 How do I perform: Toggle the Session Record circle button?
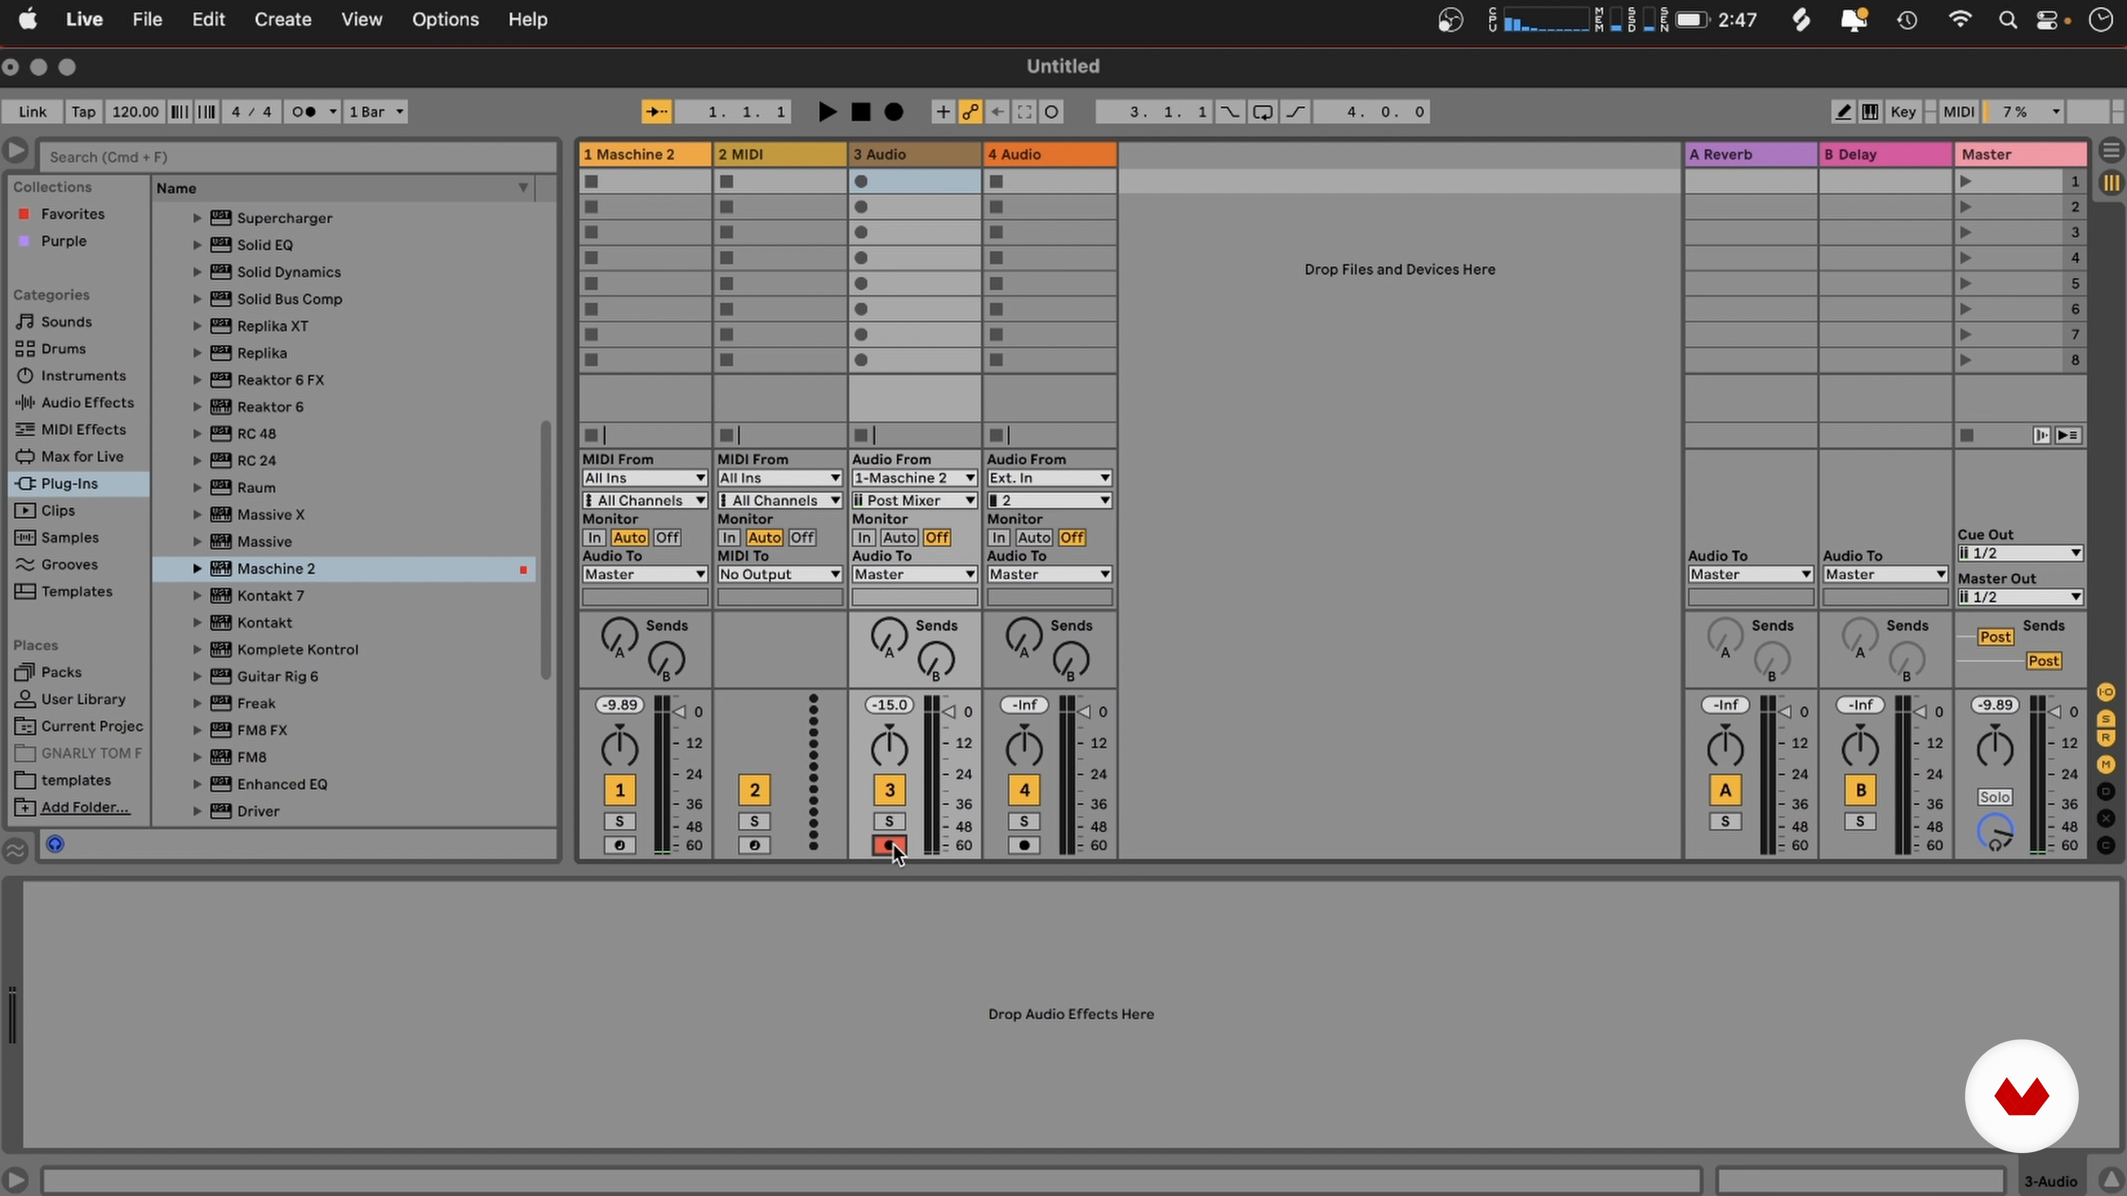click(1051, 111)
